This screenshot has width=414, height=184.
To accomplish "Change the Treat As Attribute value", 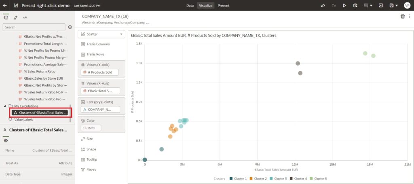I will [x=65, y=163].
